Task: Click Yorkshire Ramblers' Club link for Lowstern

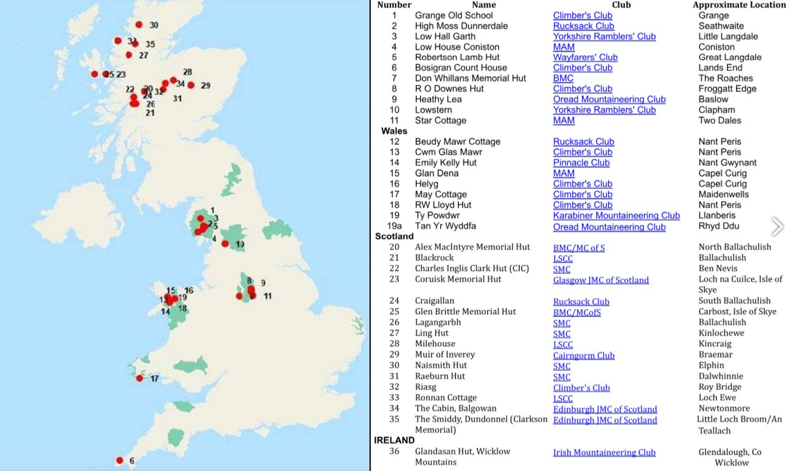Action: coord(604,110)
